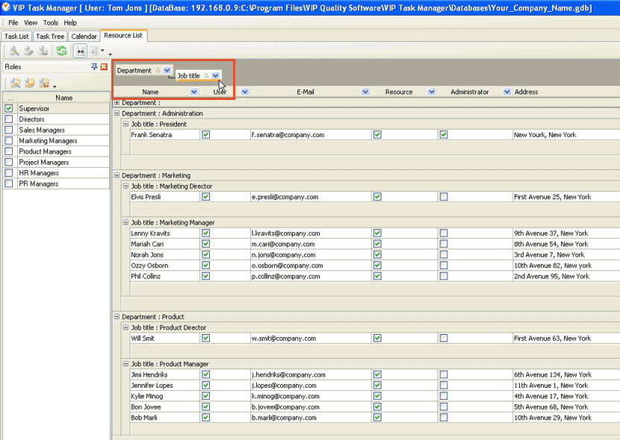Open the Tools menu

[x=51, y=23]
